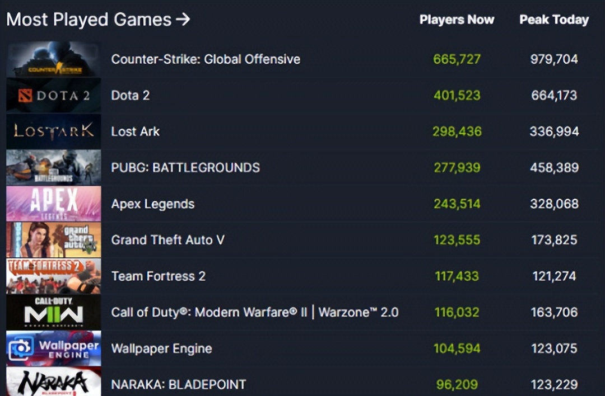Viewport: 605px width, 396px height.
Task: Select the Wallpaper Engine row entry
Action: tap(161, 348)
